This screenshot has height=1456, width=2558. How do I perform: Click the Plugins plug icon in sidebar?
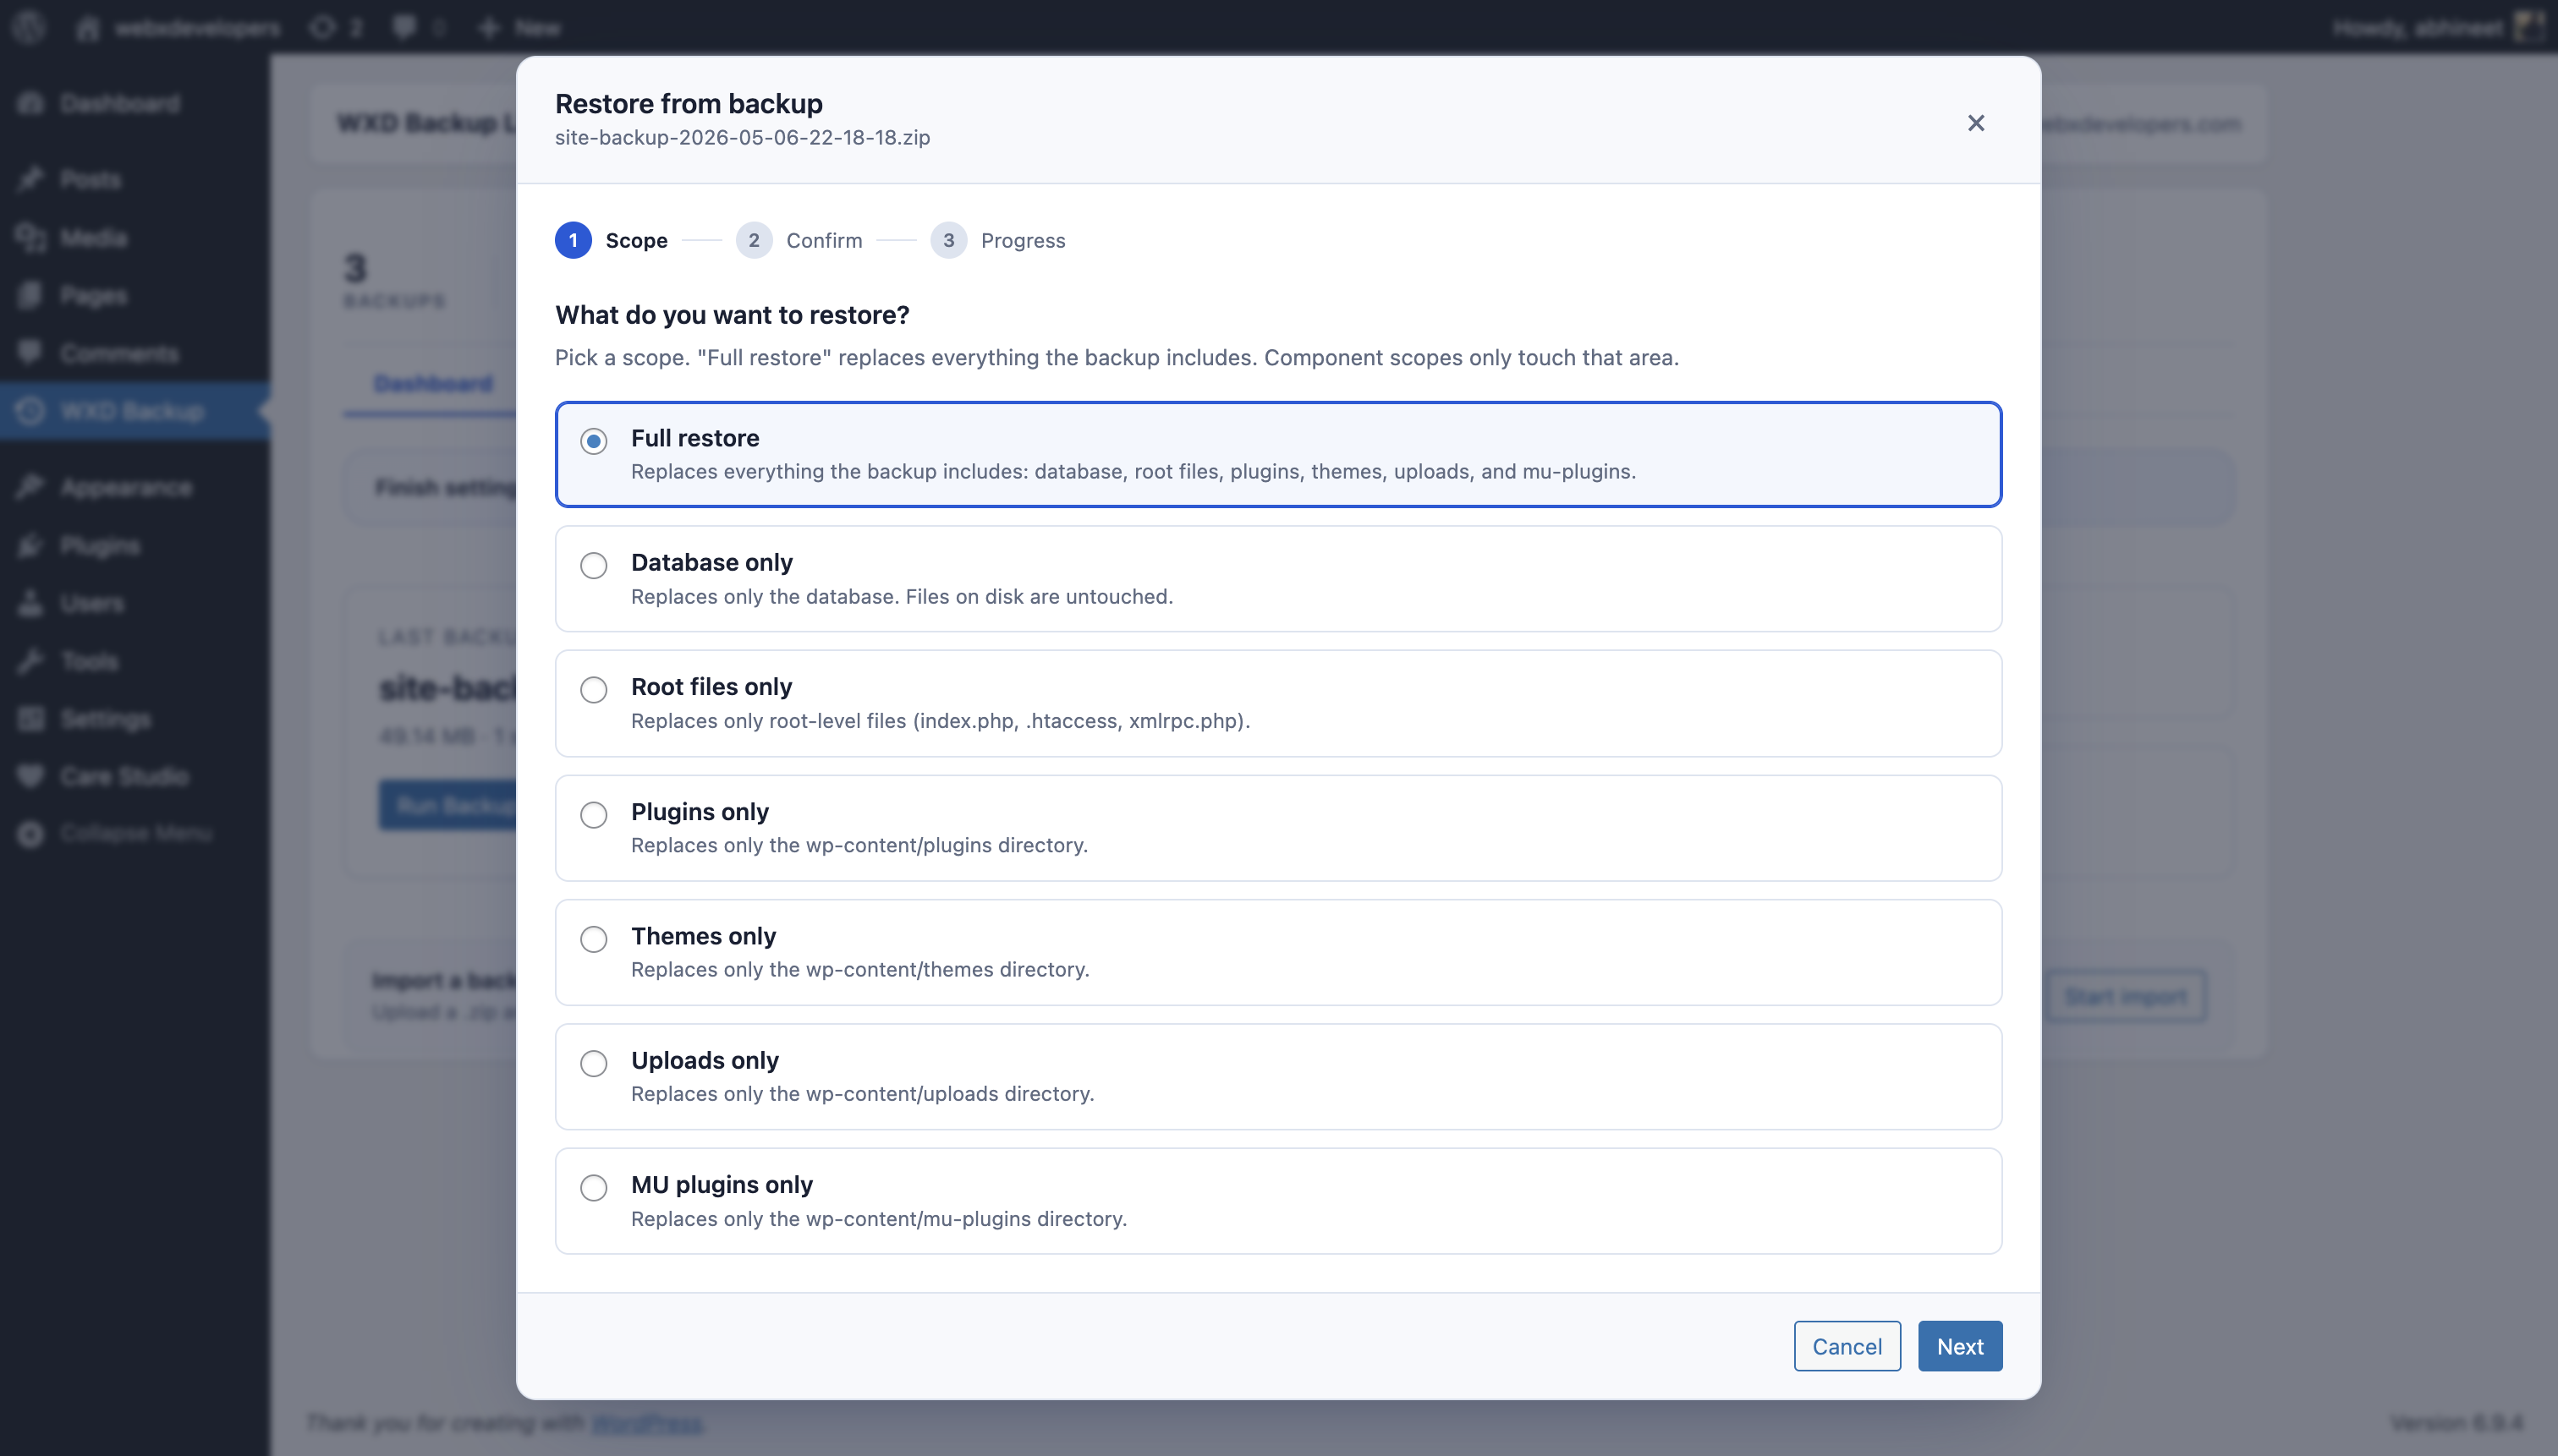pos(30,545)
